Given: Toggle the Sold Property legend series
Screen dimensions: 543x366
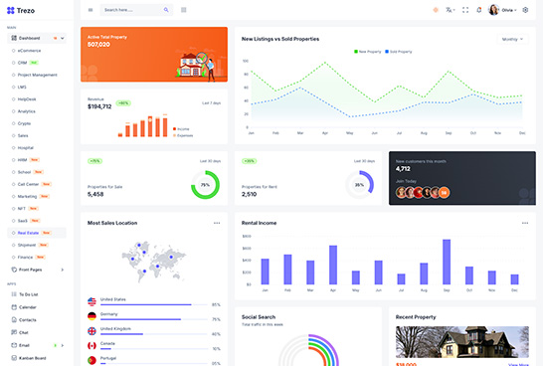Looking at the screenshot, I should click(x=399, y=52).
